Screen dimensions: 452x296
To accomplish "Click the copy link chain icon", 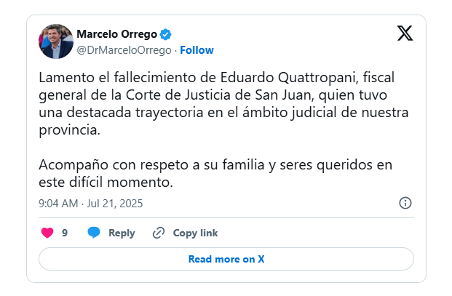I will pos(159,233).
